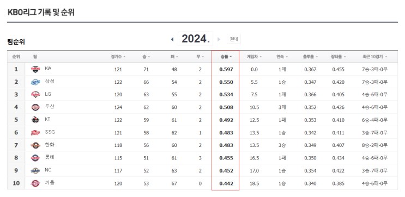This screenshot has width=405, height=197.
Task: Open the 롯데 team name link
Action: tap(50, 157)
